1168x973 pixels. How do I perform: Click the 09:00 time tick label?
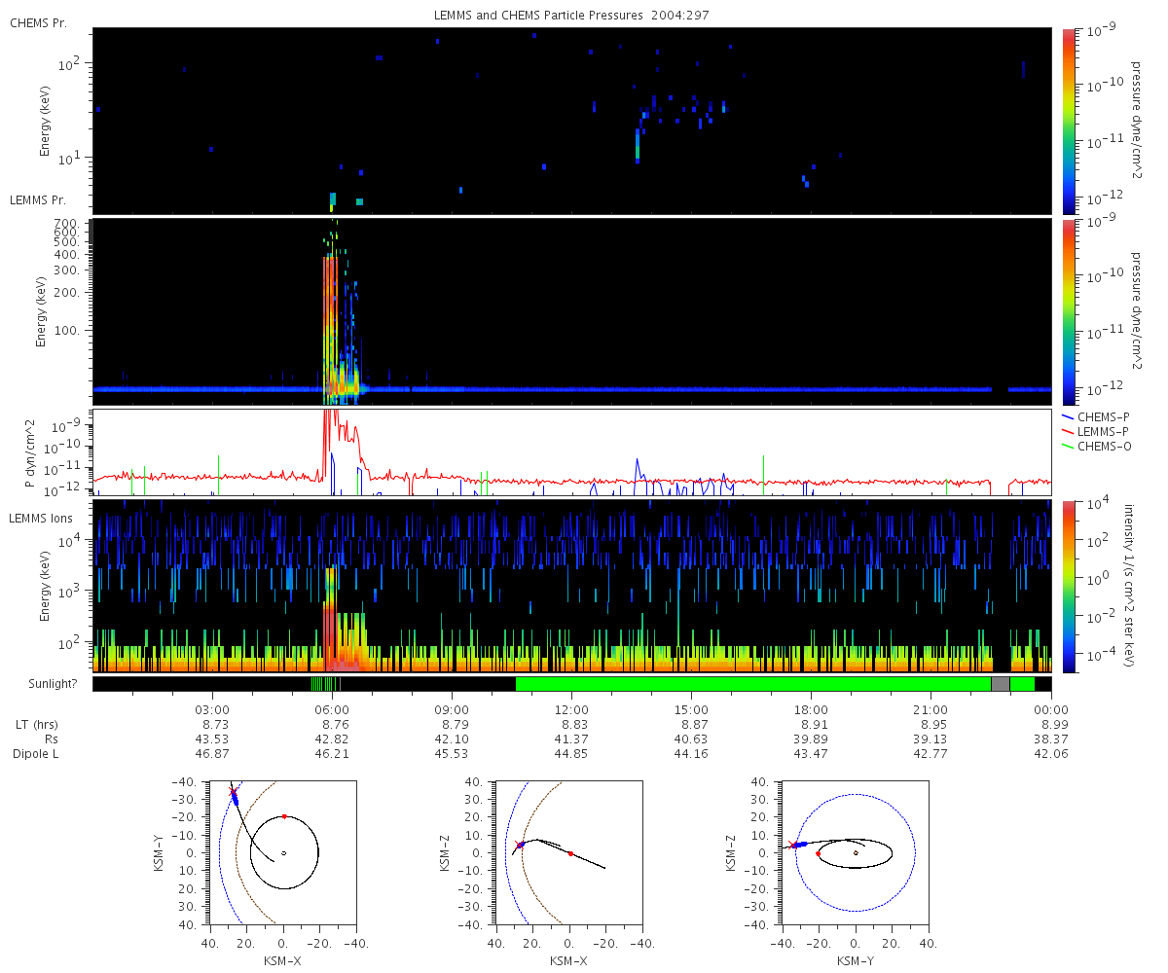tap(452, 708)
